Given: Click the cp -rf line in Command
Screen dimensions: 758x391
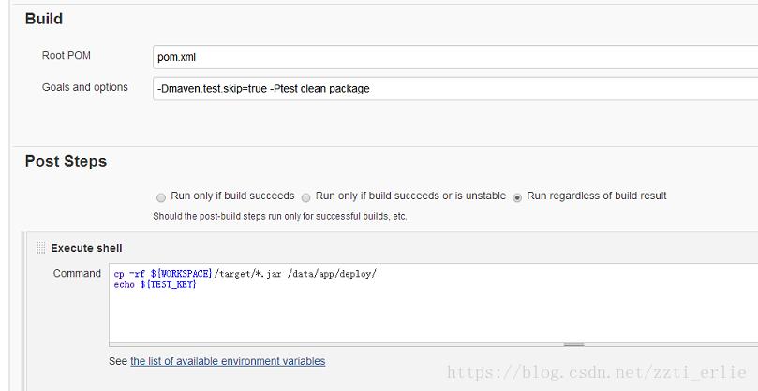Looking at the screenshot, I should coord(245,274).
